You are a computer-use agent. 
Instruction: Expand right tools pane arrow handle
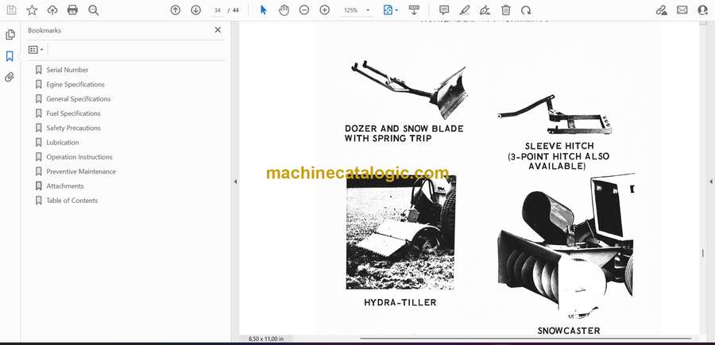710,182
